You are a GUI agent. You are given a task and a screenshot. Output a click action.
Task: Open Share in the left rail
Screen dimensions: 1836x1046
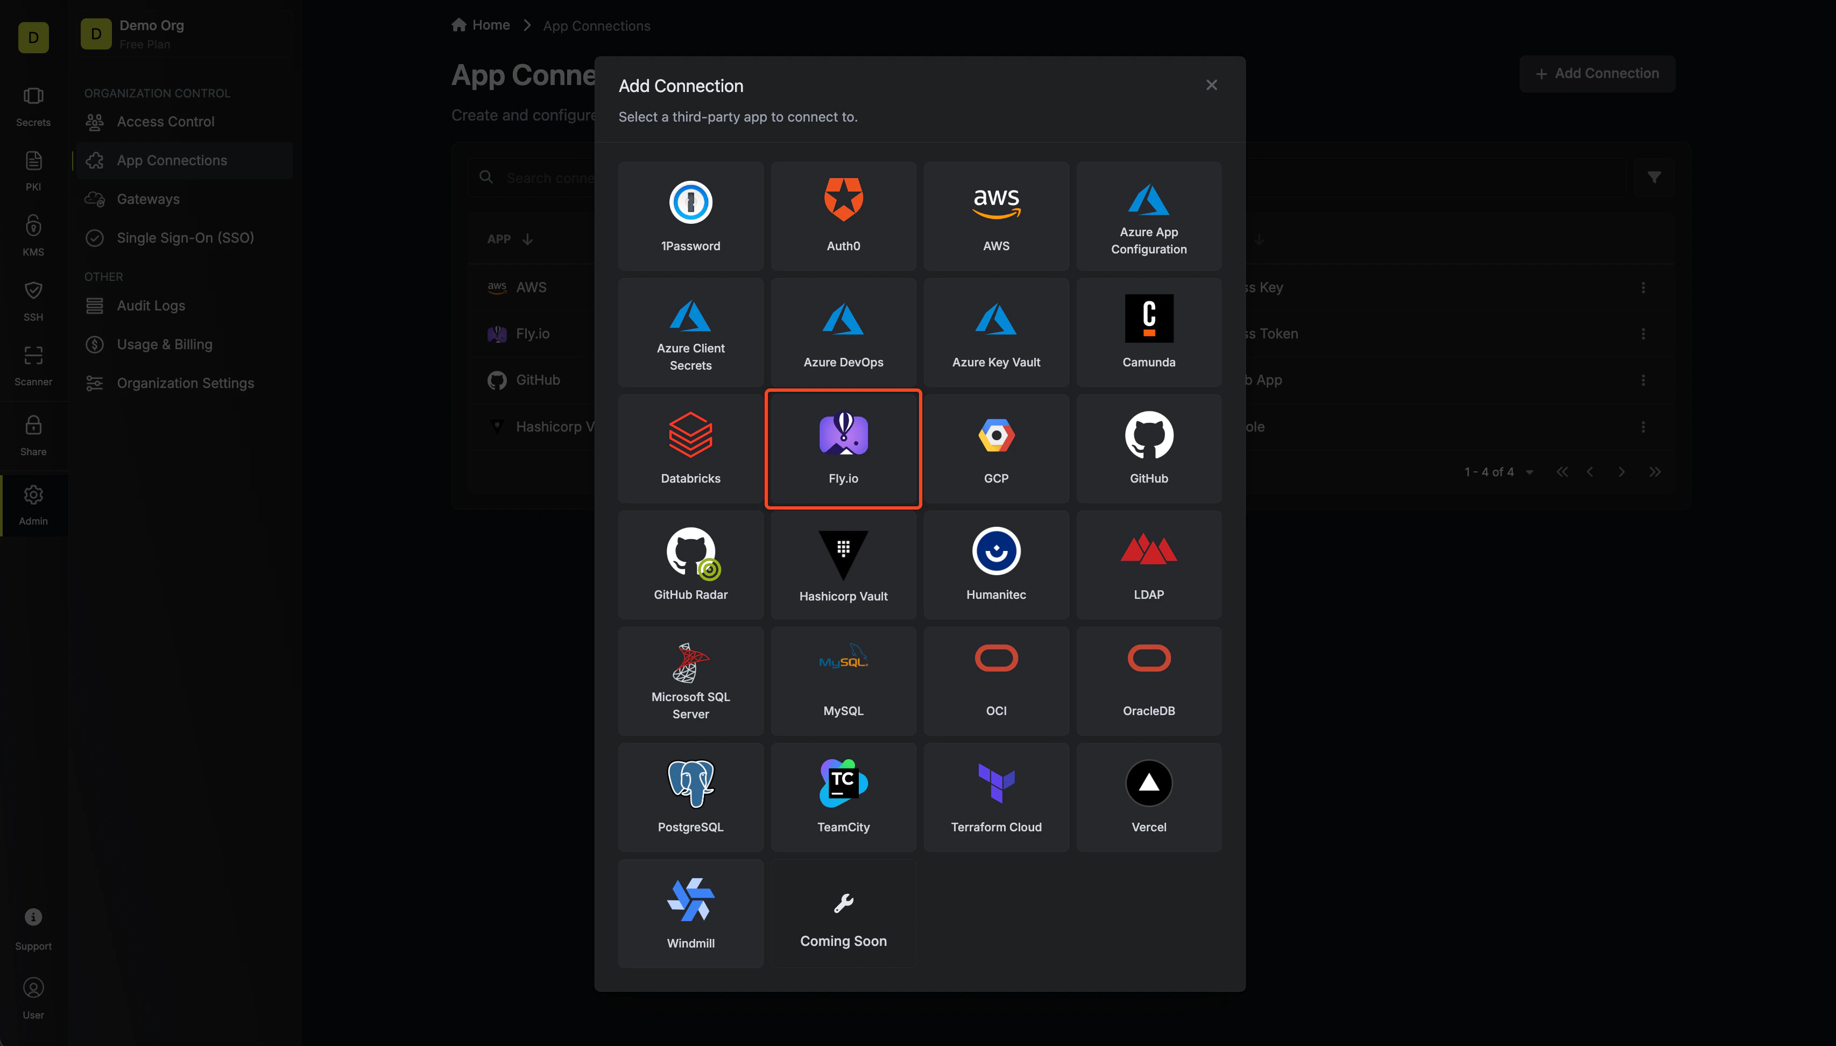pyautogui.click(x=33, y=436)
